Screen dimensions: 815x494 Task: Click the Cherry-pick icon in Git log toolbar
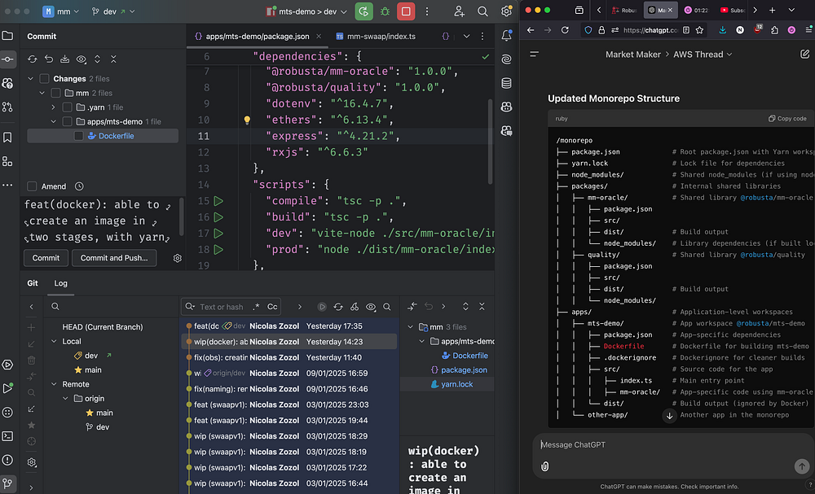355,307
